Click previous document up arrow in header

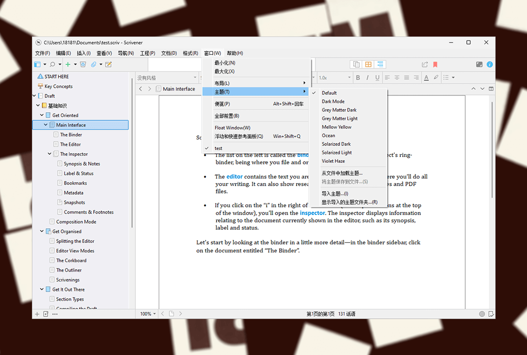point(473,89)
